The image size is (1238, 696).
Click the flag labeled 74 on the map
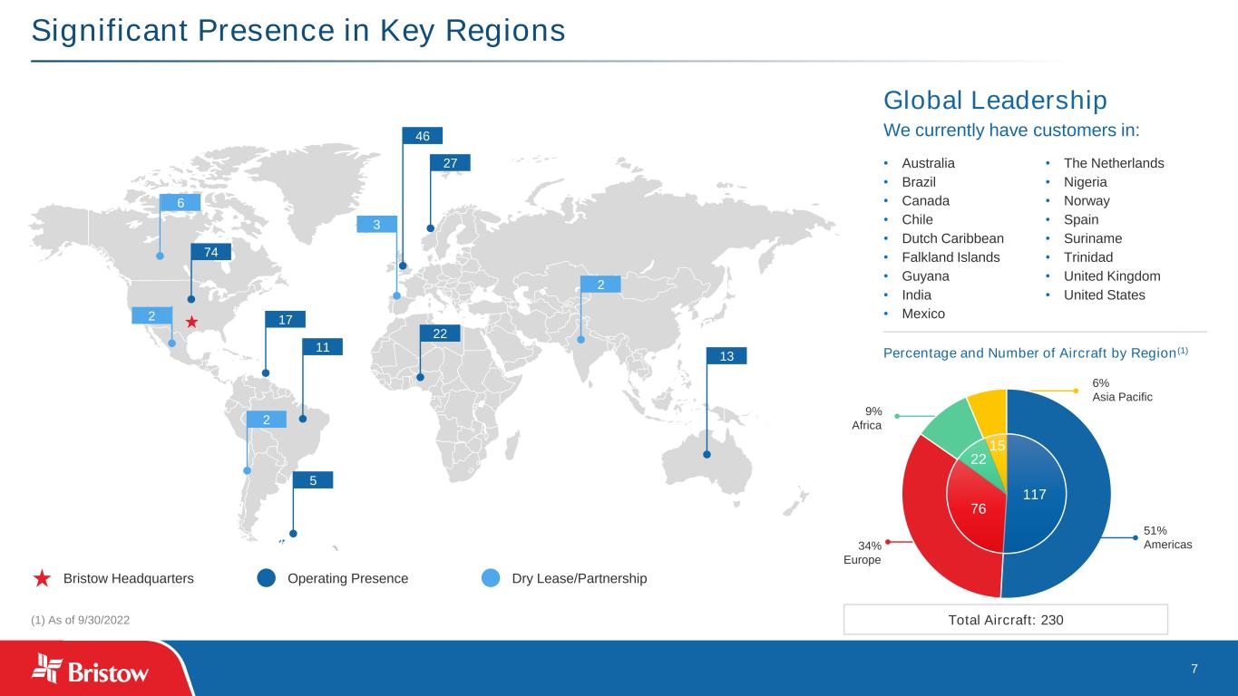point(210,253)
